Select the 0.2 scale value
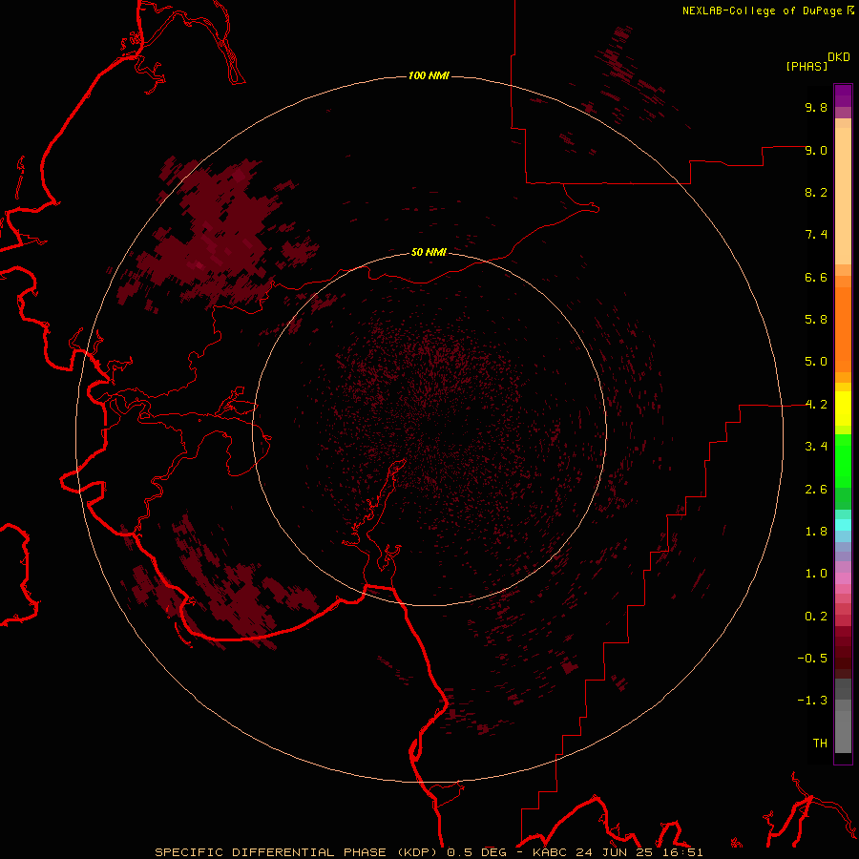Screen dimensions: 859x859 tap(816, 617)
